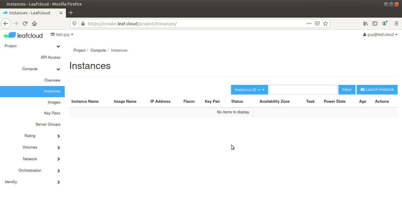Expand the Network sidebar section
This screenshot has width=402, height=209.
pyautogui.click(x=32, y=159)
